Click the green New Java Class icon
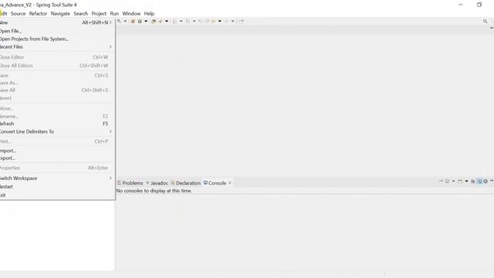Viewport: 494px width, 278px height. click(140, 21)
